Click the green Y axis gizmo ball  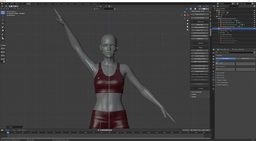click(x=185, y=15)
